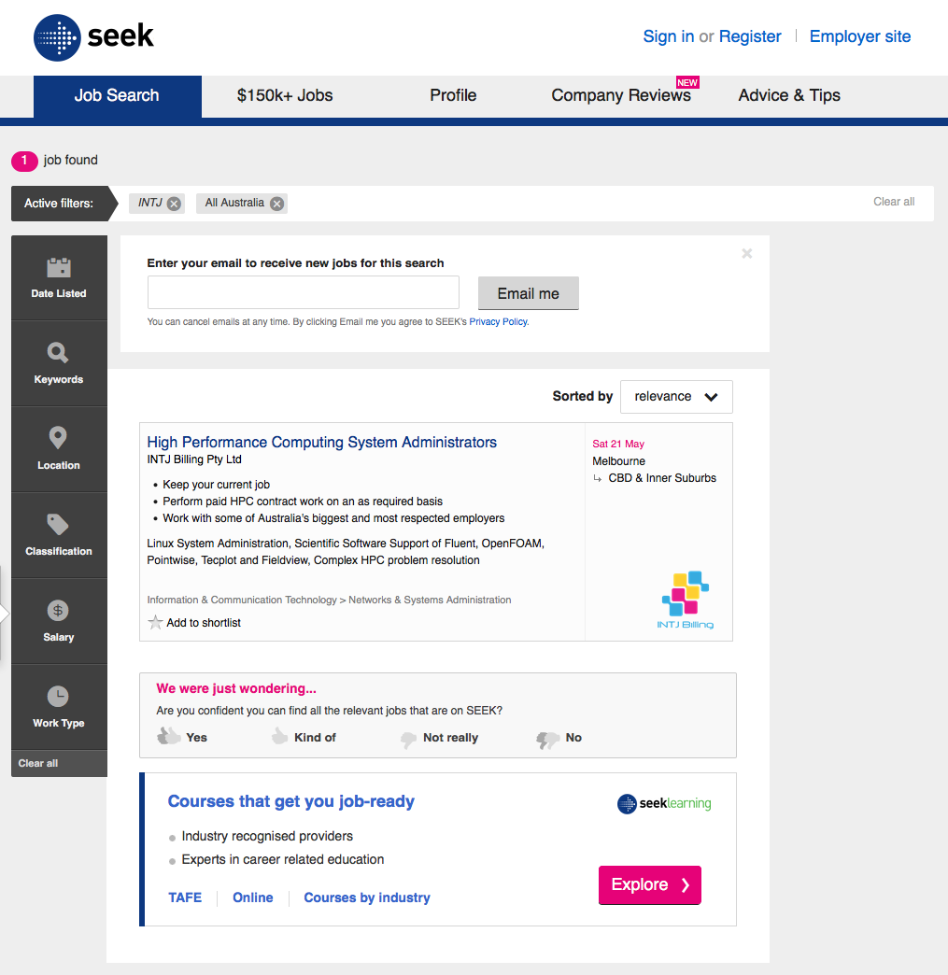Click the Sat 21 May listing date
This screenshot has height=975, width=948.
click(617, 444)
